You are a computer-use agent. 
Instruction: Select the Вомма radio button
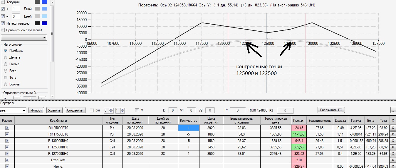tap(6, 84)
